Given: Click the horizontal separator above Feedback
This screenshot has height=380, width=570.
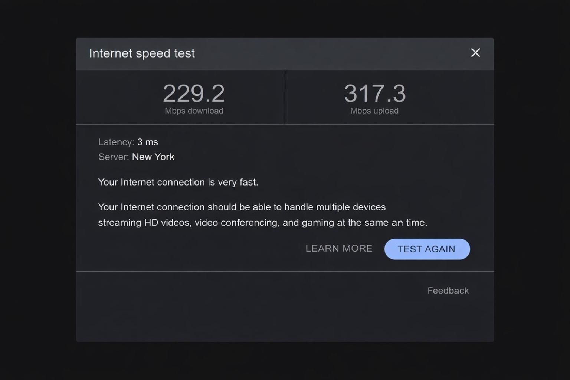Looking at the screenshot, I should [285, 271].
